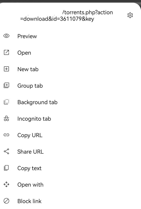Click the Copy text pages icon

click(6, 168)
